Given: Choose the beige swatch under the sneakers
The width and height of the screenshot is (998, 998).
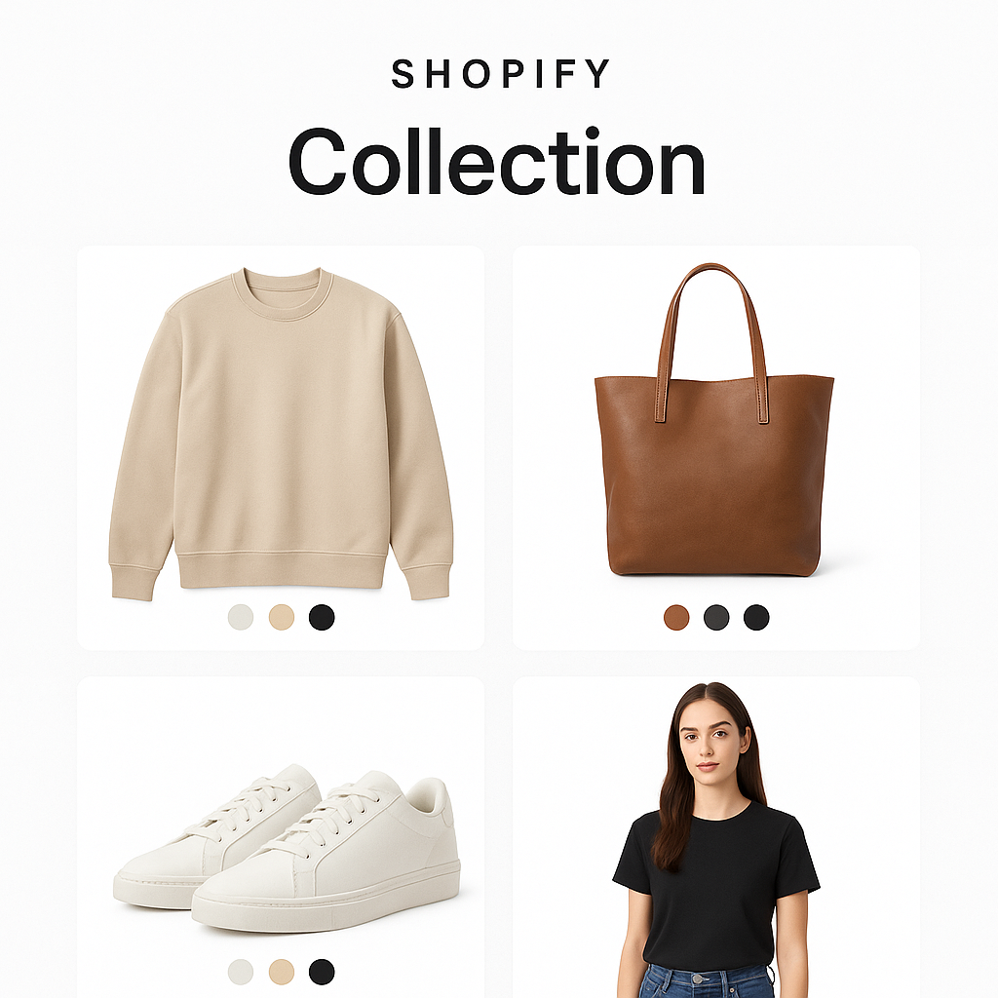Looking at the screenshot, I should (282, 972).
